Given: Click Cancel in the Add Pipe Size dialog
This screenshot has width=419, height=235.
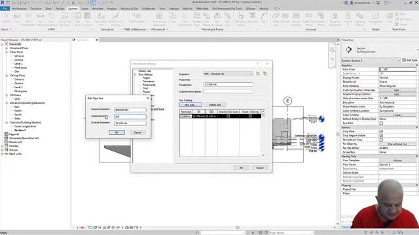Looking at the screenshot, I should pyautogui.click(x=137, y=133).
